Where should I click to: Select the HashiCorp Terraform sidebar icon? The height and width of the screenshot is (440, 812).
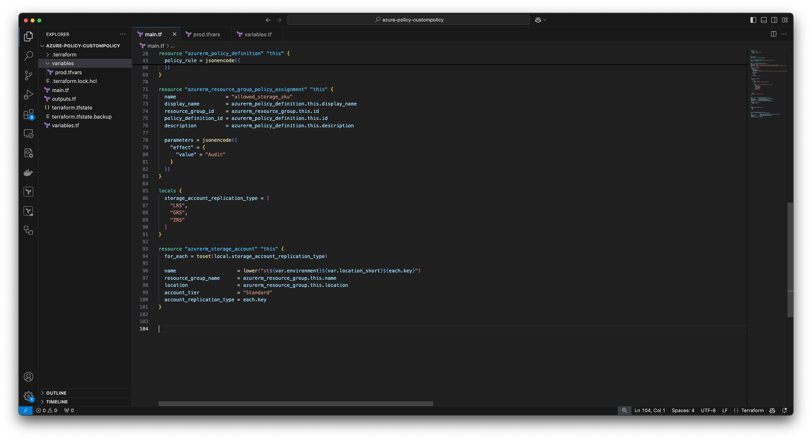coord(29,191)
